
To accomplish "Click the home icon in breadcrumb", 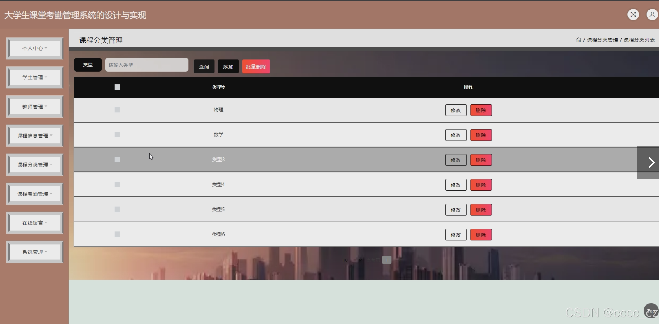I will click(x=578, y=40).
